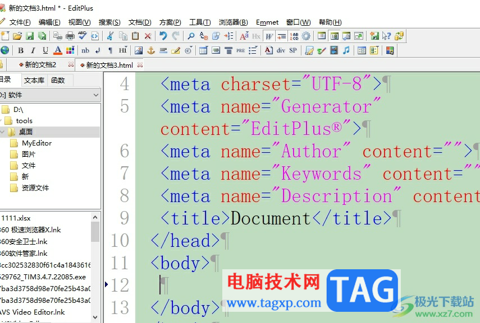
Task: Click the Cut scissors icon
Action: (x=110, y=36)
